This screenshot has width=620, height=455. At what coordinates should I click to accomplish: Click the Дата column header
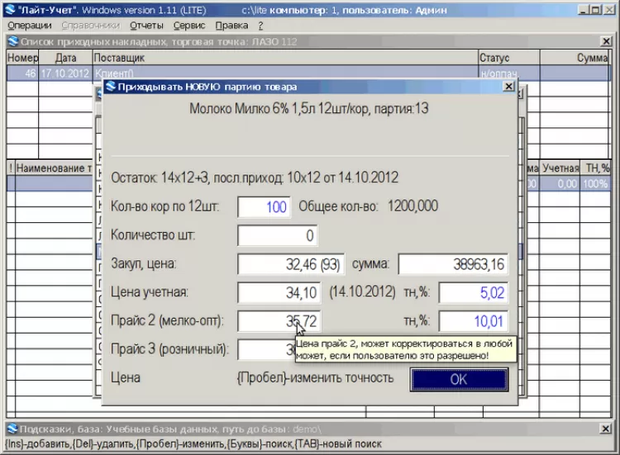pyautogui.click(x=65, y=58)
